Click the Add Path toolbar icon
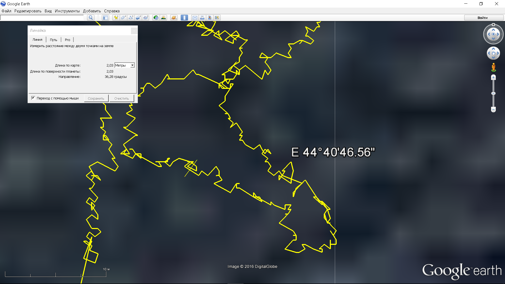This screenshot has width=505, height=284. click(131, 18)
